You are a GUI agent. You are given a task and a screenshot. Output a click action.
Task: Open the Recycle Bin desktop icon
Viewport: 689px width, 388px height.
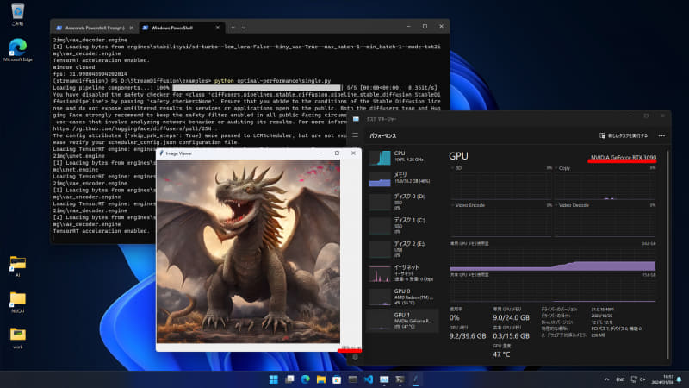pyautogui.click(x=17, y=14)
